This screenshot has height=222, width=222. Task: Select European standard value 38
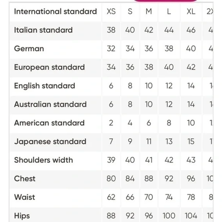(x=149, y=67)
